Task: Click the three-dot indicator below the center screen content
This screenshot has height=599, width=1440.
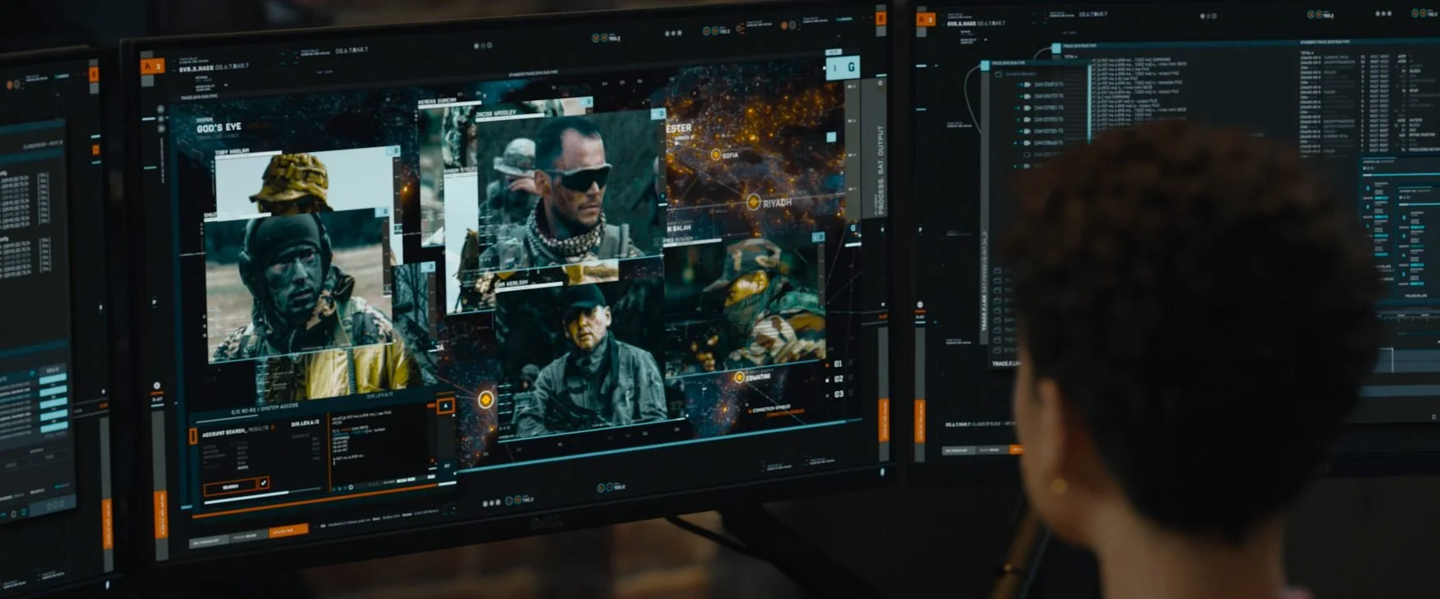Action: (x=490, y=502)
